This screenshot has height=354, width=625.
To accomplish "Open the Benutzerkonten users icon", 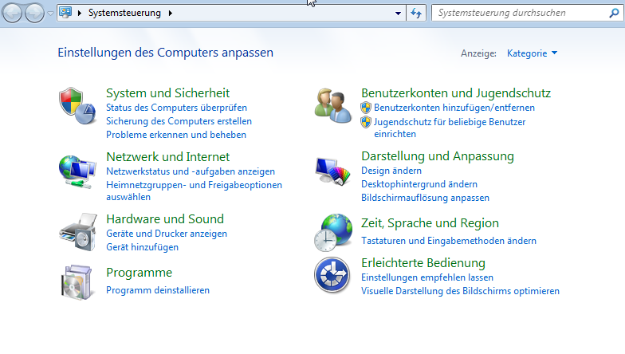I will pyautogui.click(x=333, y=105).
